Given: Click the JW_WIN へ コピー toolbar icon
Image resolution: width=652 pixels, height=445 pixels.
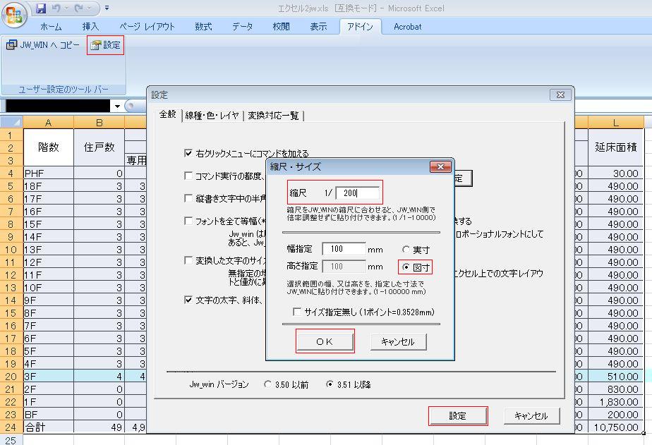Looking at the screenshot, I should [x=11, y=45].
